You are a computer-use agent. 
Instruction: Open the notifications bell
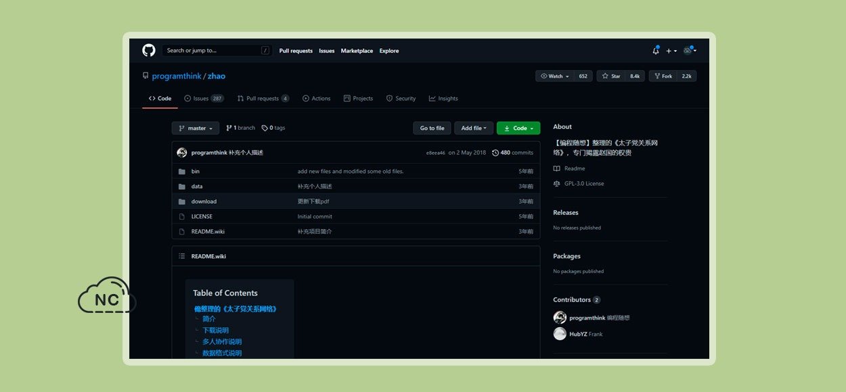(656, 51)
